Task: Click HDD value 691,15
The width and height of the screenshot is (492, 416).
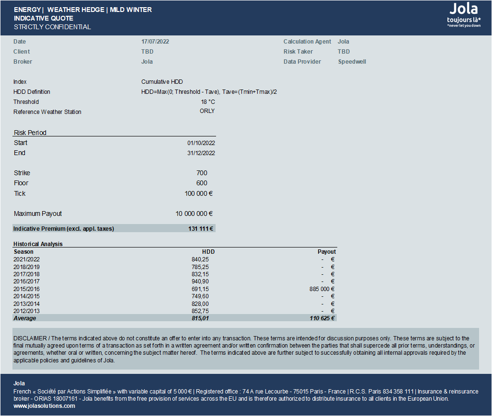Action: [200, 289]
